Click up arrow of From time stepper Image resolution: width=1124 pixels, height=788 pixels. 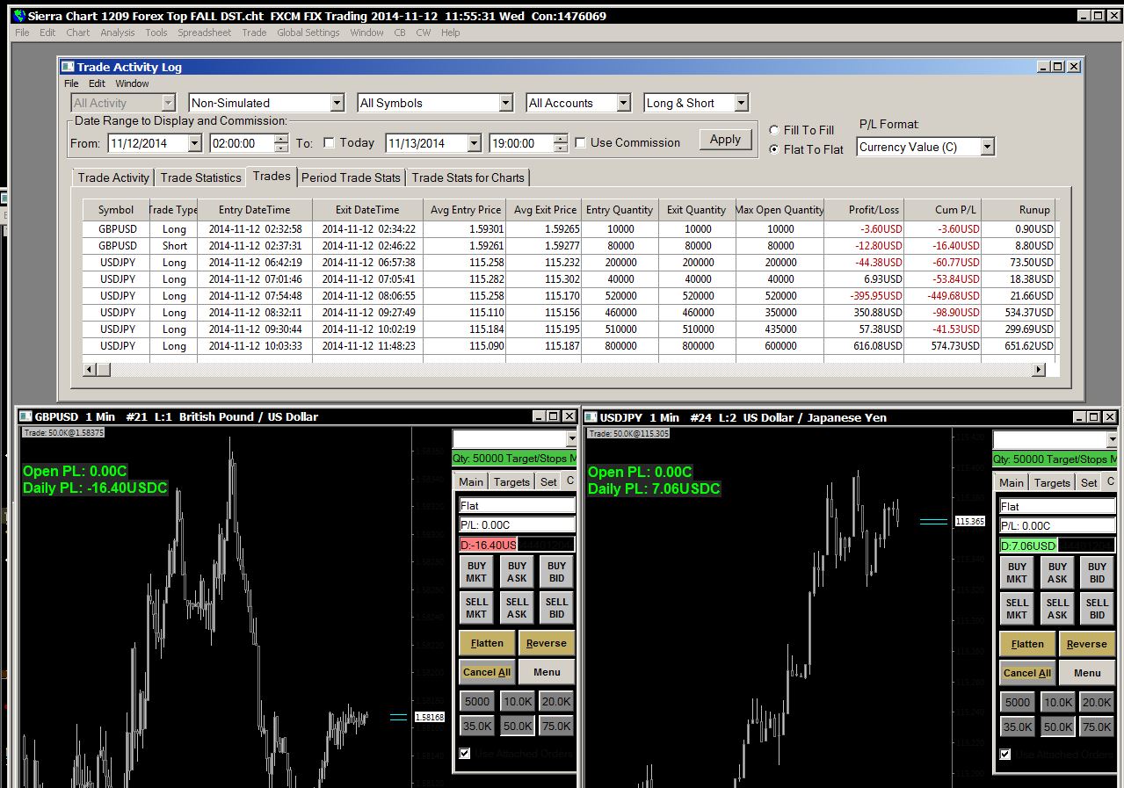[x=281, y=138]
